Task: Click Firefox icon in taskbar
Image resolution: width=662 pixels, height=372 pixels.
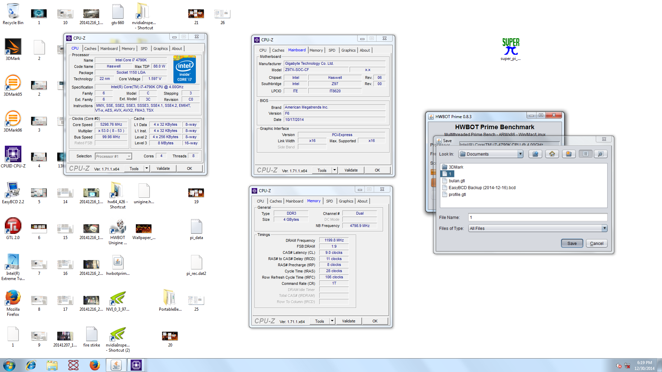Action: (94, 365)
